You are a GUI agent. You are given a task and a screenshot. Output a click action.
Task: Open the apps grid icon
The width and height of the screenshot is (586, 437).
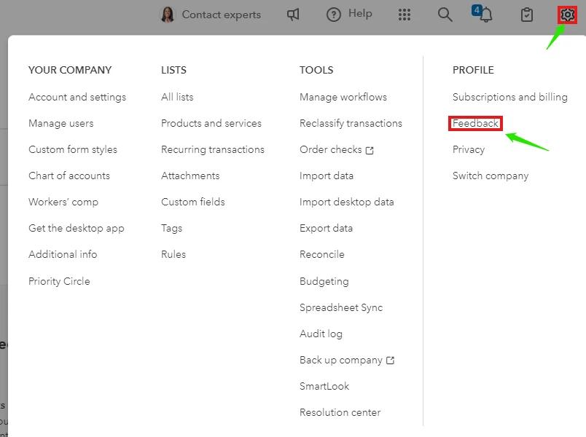point(405,15)
